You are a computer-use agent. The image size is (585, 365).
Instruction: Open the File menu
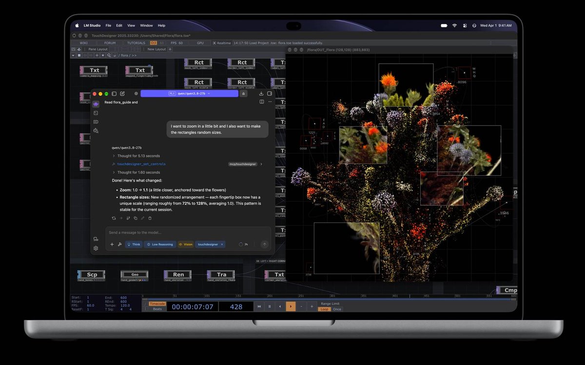(108, 25)
